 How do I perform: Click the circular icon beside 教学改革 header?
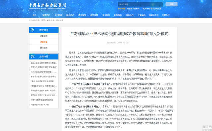[x=32, y=30]
